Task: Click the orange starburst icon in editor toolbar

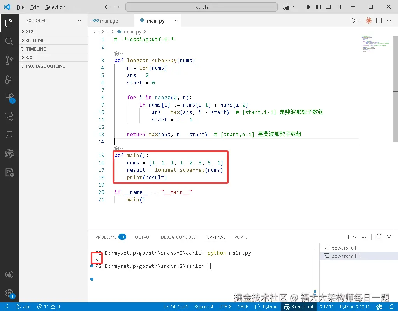Action: coord(369,21)
